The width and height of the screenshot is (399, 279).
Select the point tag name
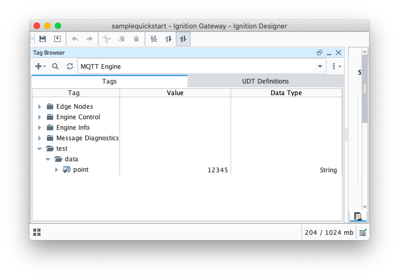tap(81, 170)
